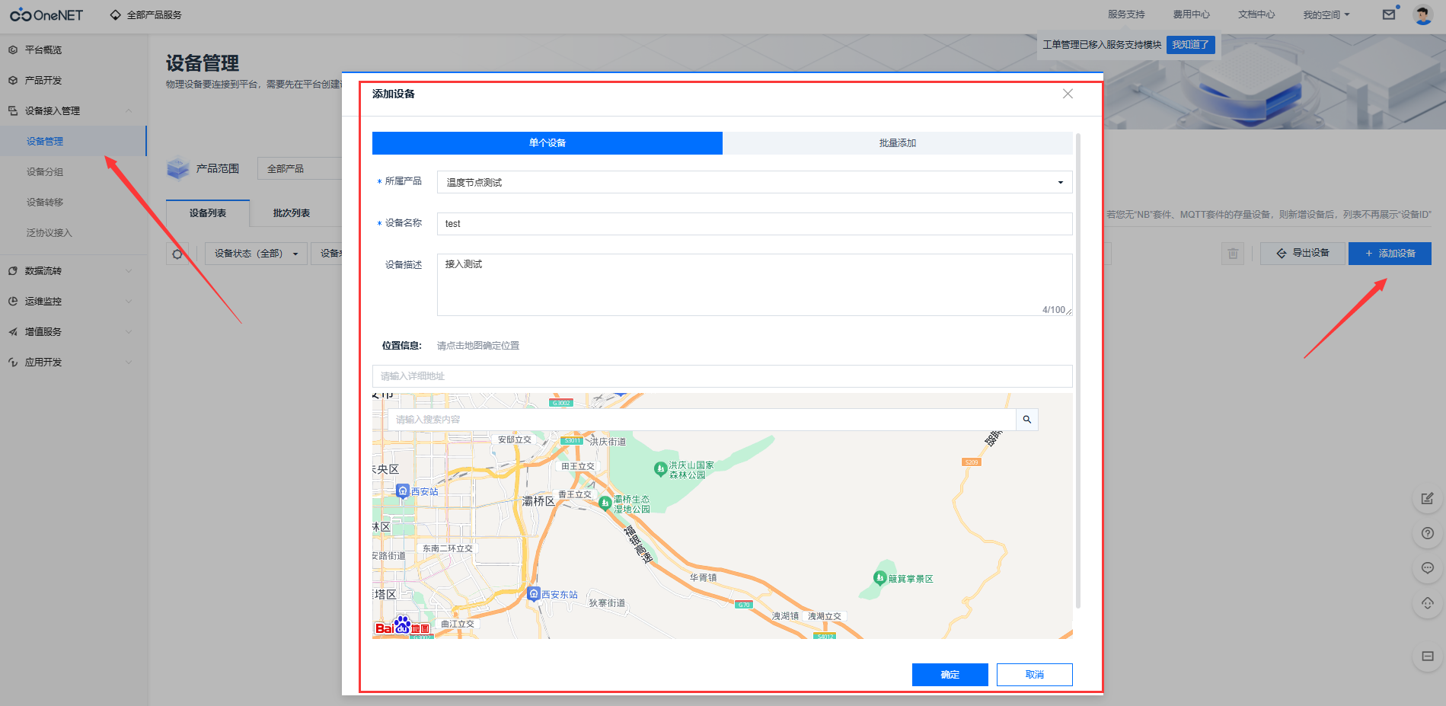1446x706 pixels.
Task: Click the user avatar in header
Action: tap(1422, 14)
